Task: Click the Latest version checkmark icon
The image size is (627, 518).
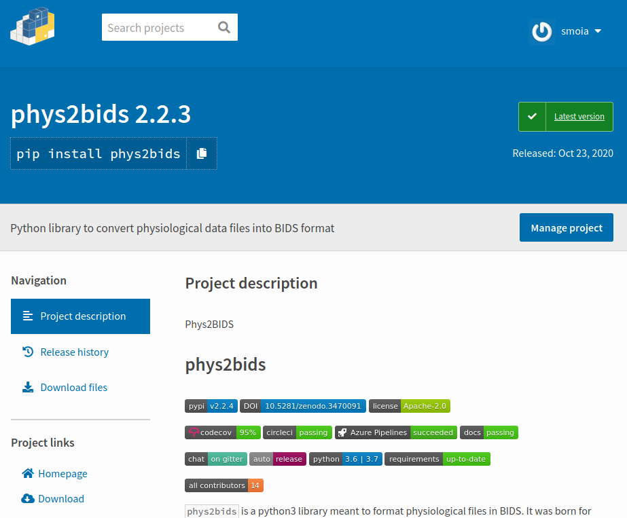Action: click(x=532, y=117)
